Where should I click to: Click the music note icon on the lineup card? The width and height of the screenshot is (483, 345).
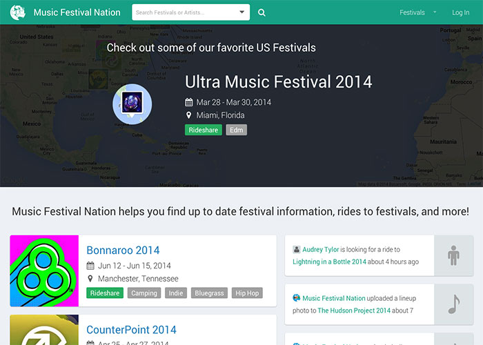click(x=454, y=304)
